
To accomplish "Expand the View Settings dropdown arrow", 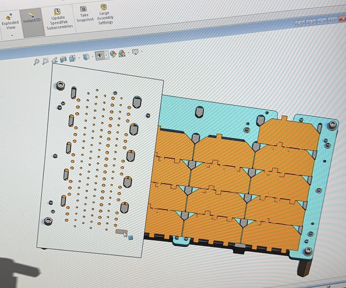I will pos(142,51).
